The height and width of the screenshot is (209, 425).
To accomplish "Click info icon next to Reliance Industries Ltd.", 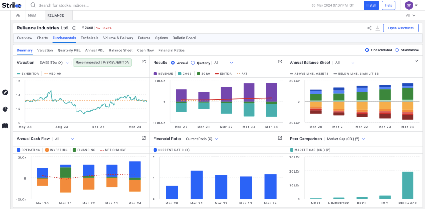I will [74, 28].
